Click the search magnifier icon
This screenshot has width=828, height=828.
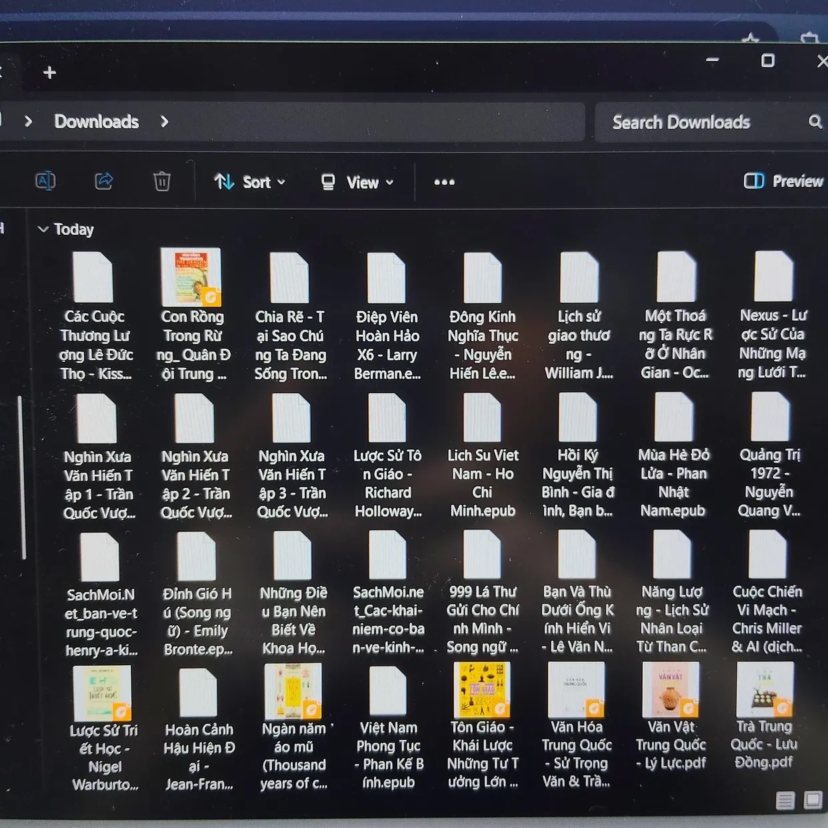(x=815, y=121)
